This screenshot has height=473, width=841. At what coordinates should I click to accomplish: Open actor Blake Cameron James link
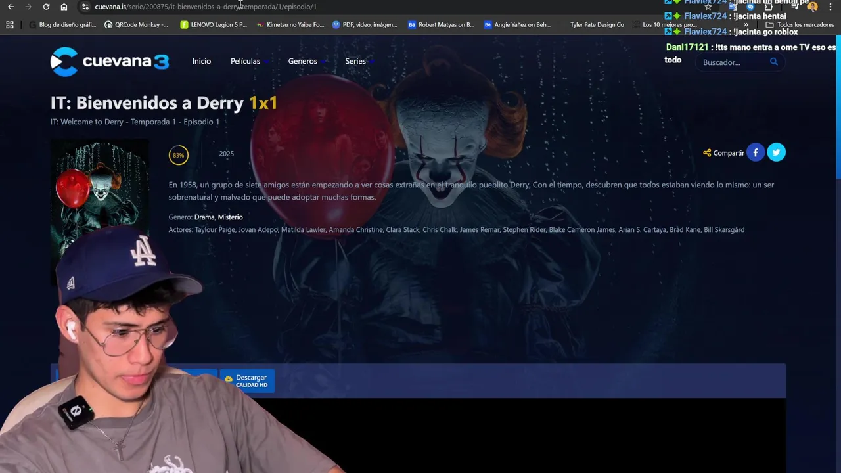(x=582, y=230)
